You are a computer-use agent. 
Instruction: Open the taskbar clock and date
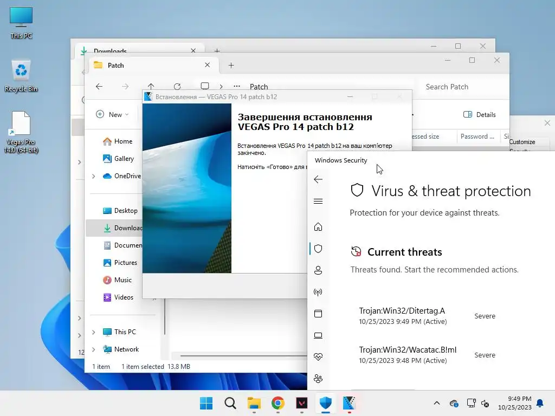point(515,403)
